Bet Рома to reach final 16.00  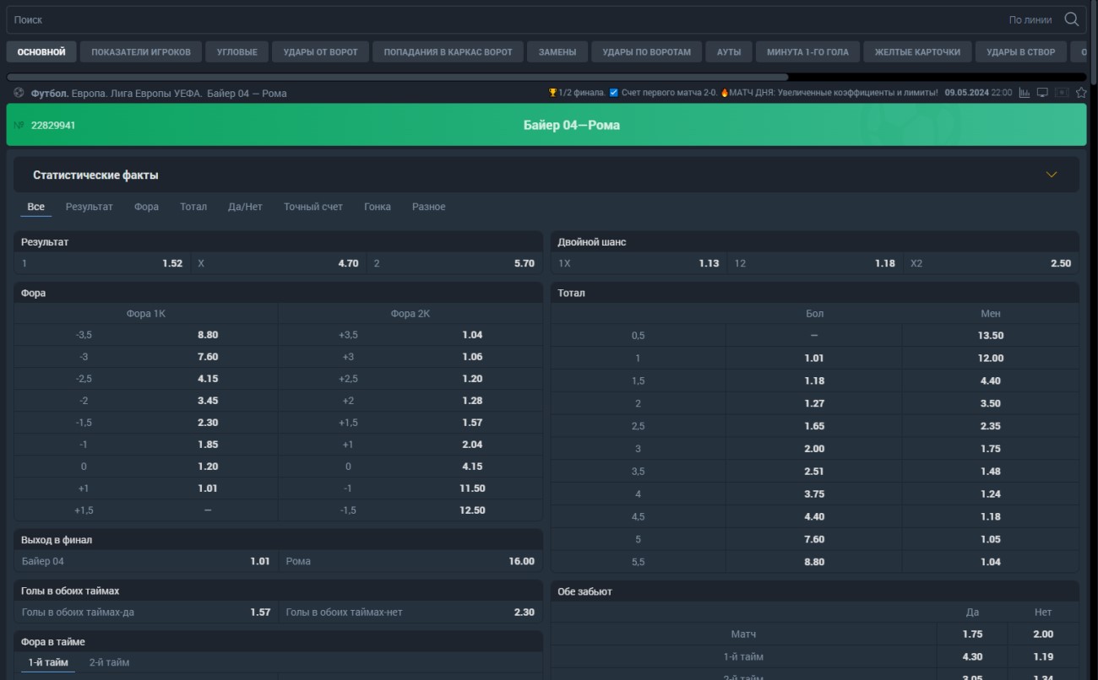[410, 561]
